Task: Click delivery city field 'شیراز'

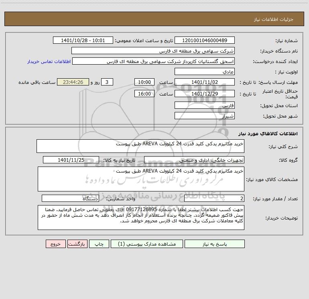Action: 205,116
